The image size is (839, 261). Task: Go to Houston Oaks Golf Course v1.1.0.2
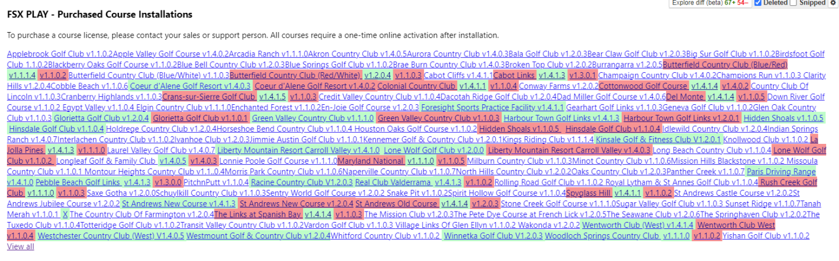[x=416, y=129]
